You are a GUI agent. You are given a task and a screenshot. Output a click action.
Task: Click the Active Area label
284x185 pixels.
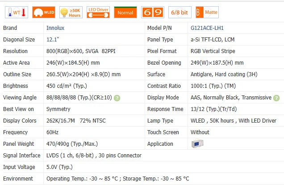click(17, 63)
